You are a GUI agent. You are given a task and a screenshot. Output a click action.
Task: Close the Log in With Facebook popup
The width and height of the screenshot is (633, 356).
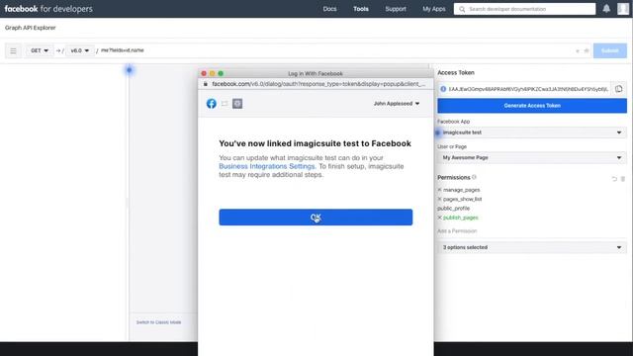(204, 73)
